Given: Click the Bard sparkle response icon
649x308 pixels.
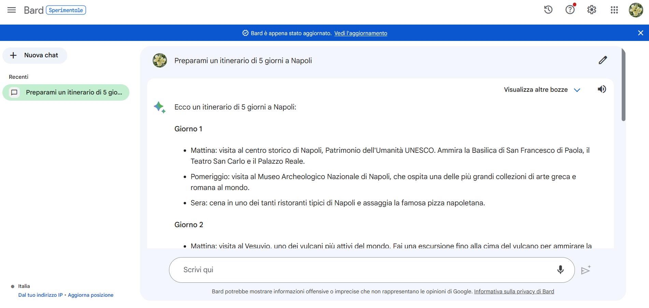Looking at the screenshot, I should (x=160, y=107).
